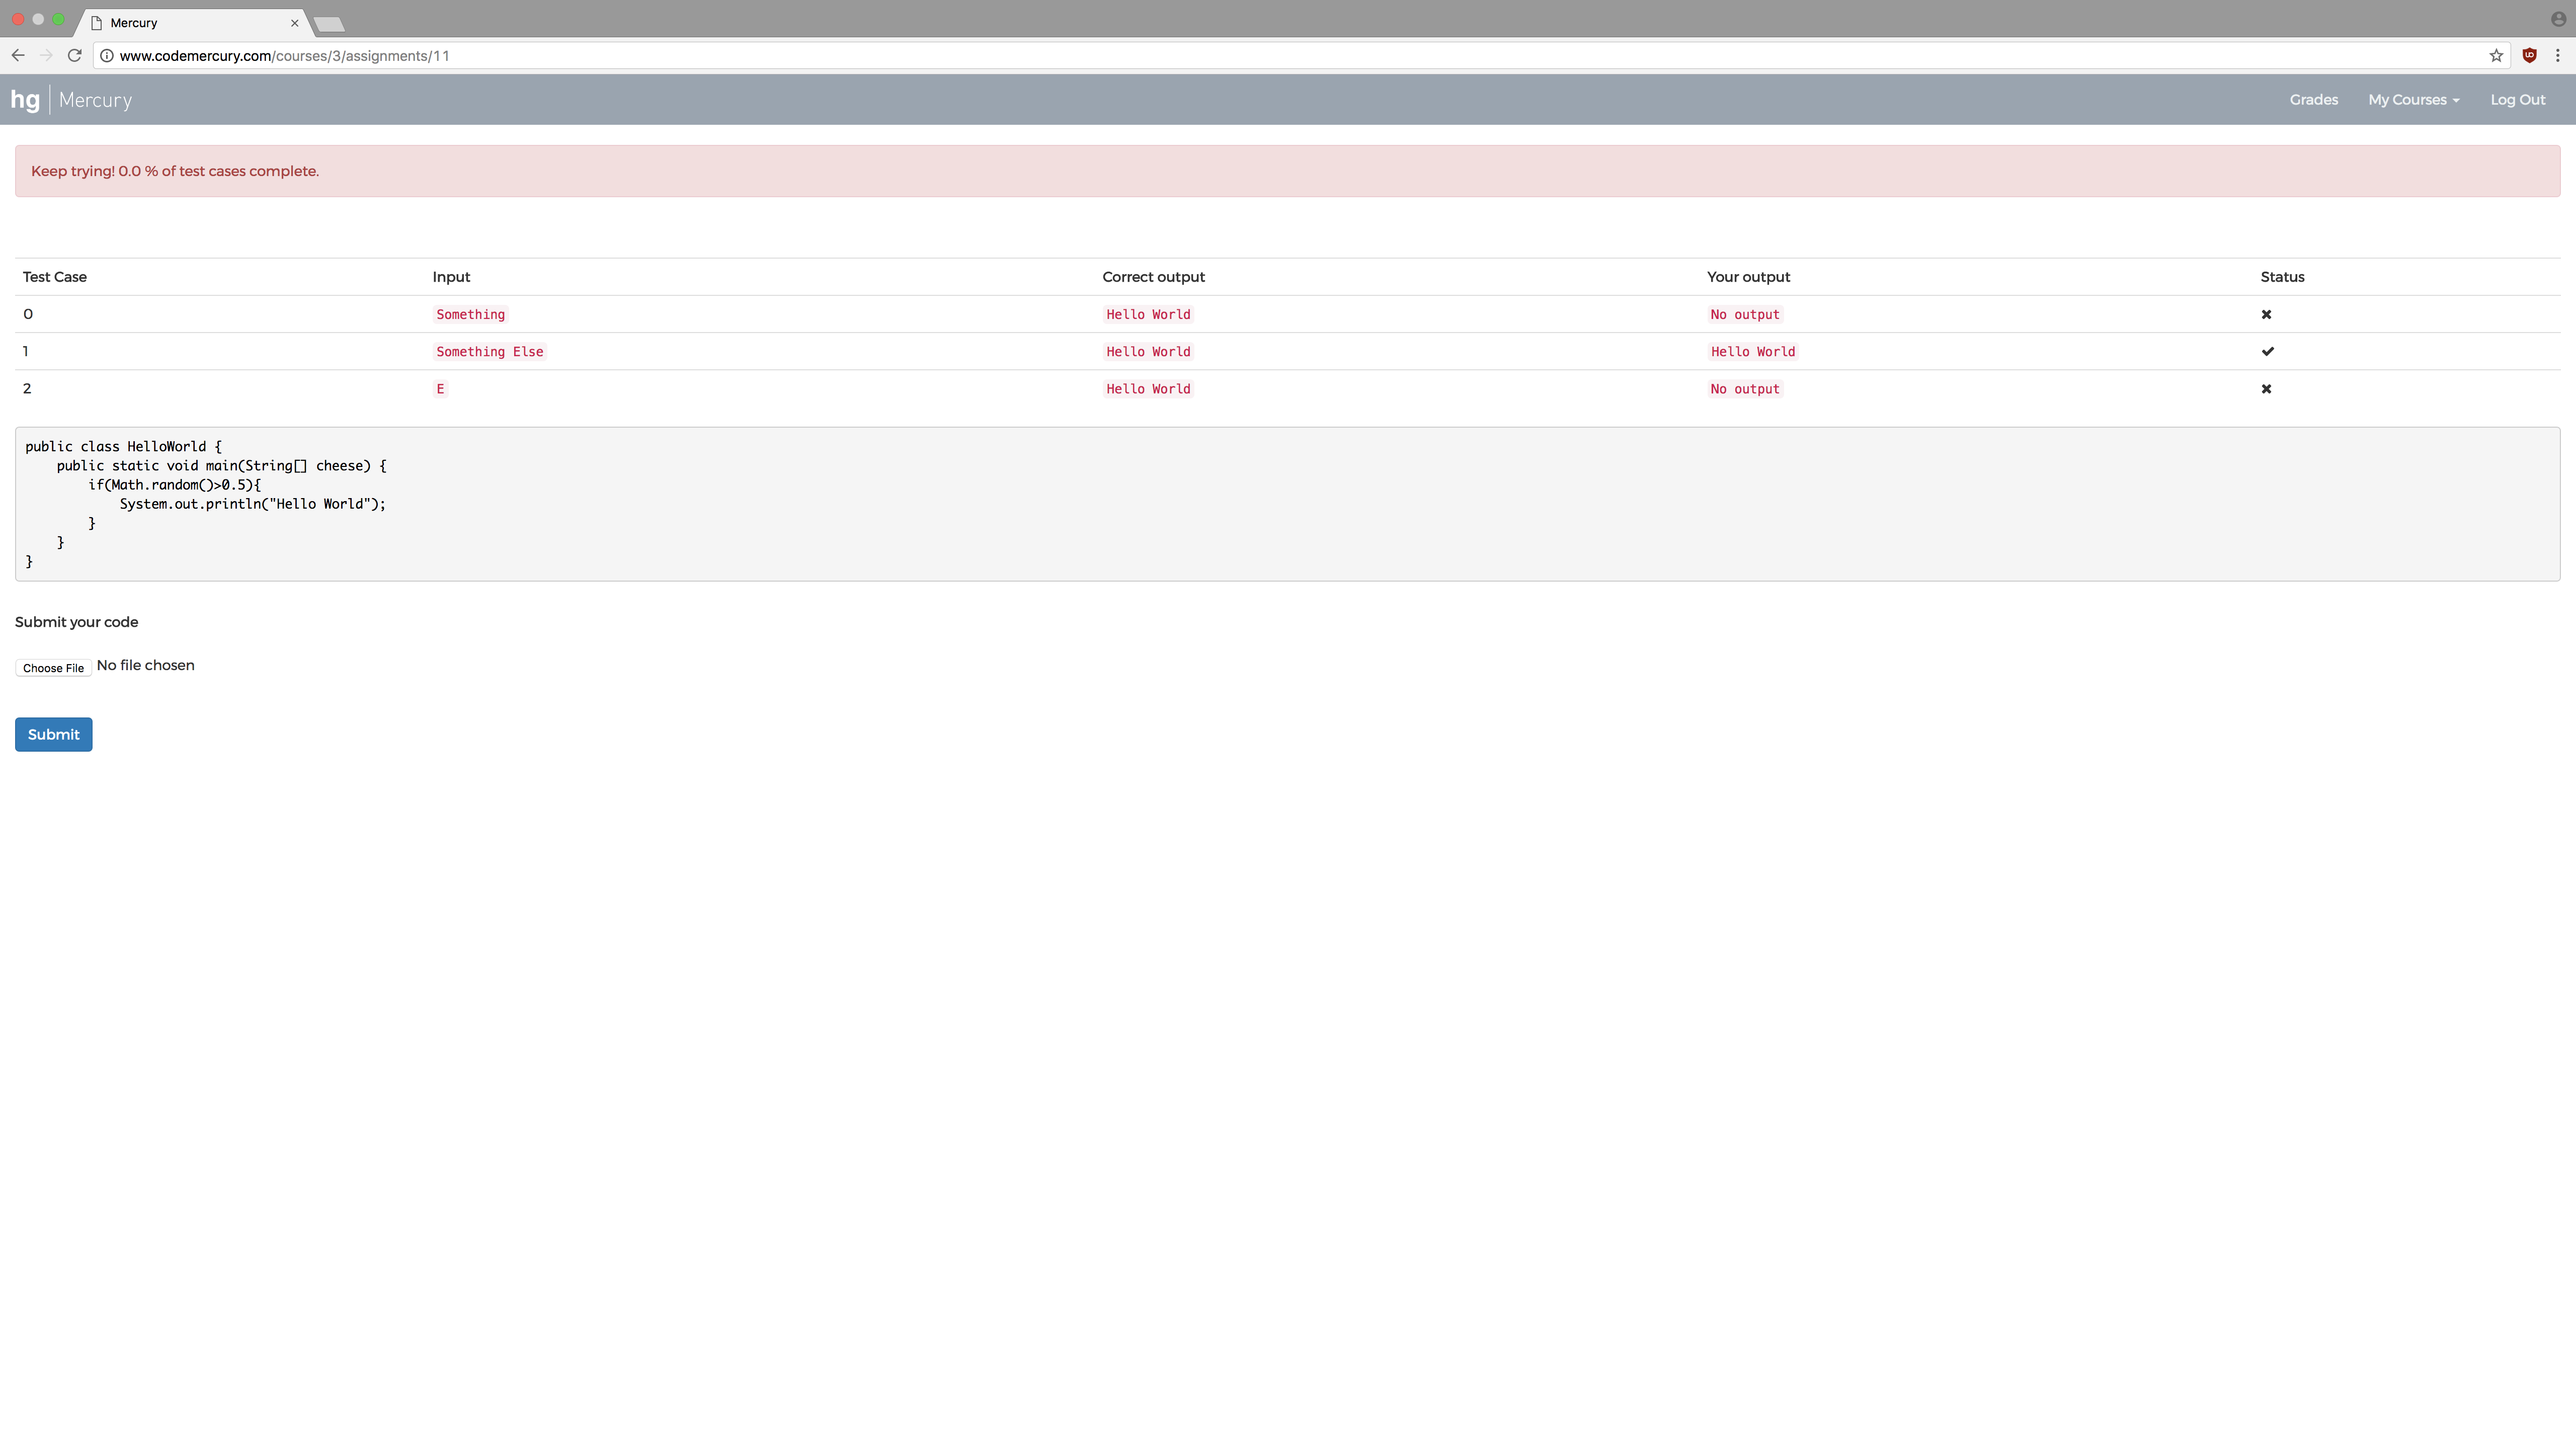Click the browser back arrow

pyautogui.click(x=18, y=56)
